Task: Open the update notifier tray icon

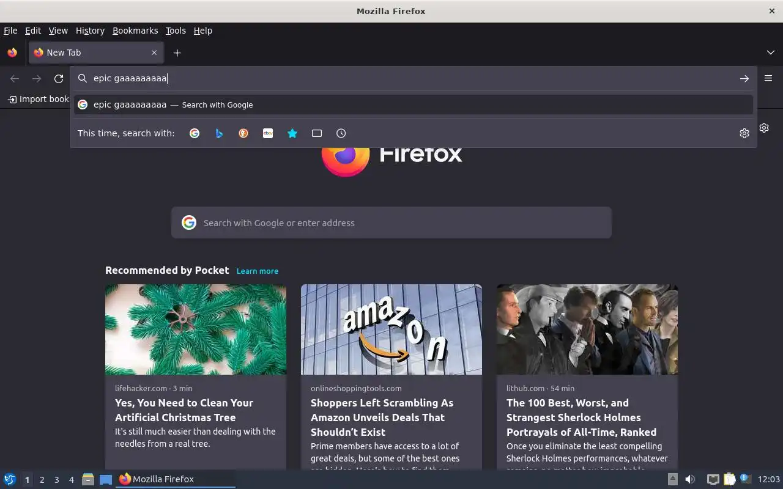Action: tap(745, 479)
